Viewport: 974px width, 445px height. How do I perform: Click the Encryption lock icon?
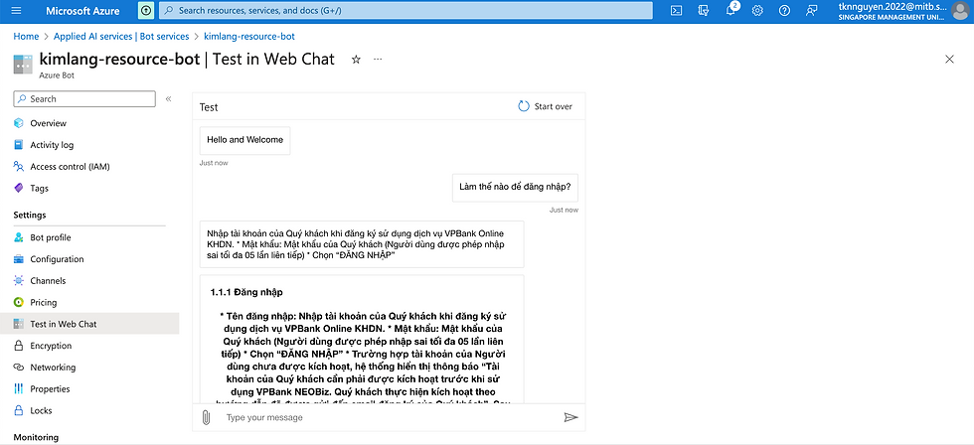(19, 346)
